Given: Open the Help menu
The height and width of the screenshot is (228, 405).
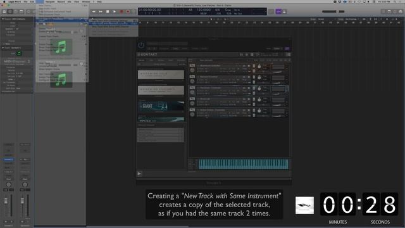Looking at the screenshot, I should pyautogui.click(x=99, y=1).
